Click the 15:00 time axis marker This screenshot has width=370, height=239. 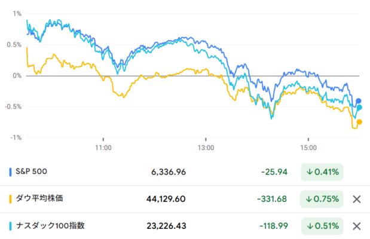tap(308, 148)
